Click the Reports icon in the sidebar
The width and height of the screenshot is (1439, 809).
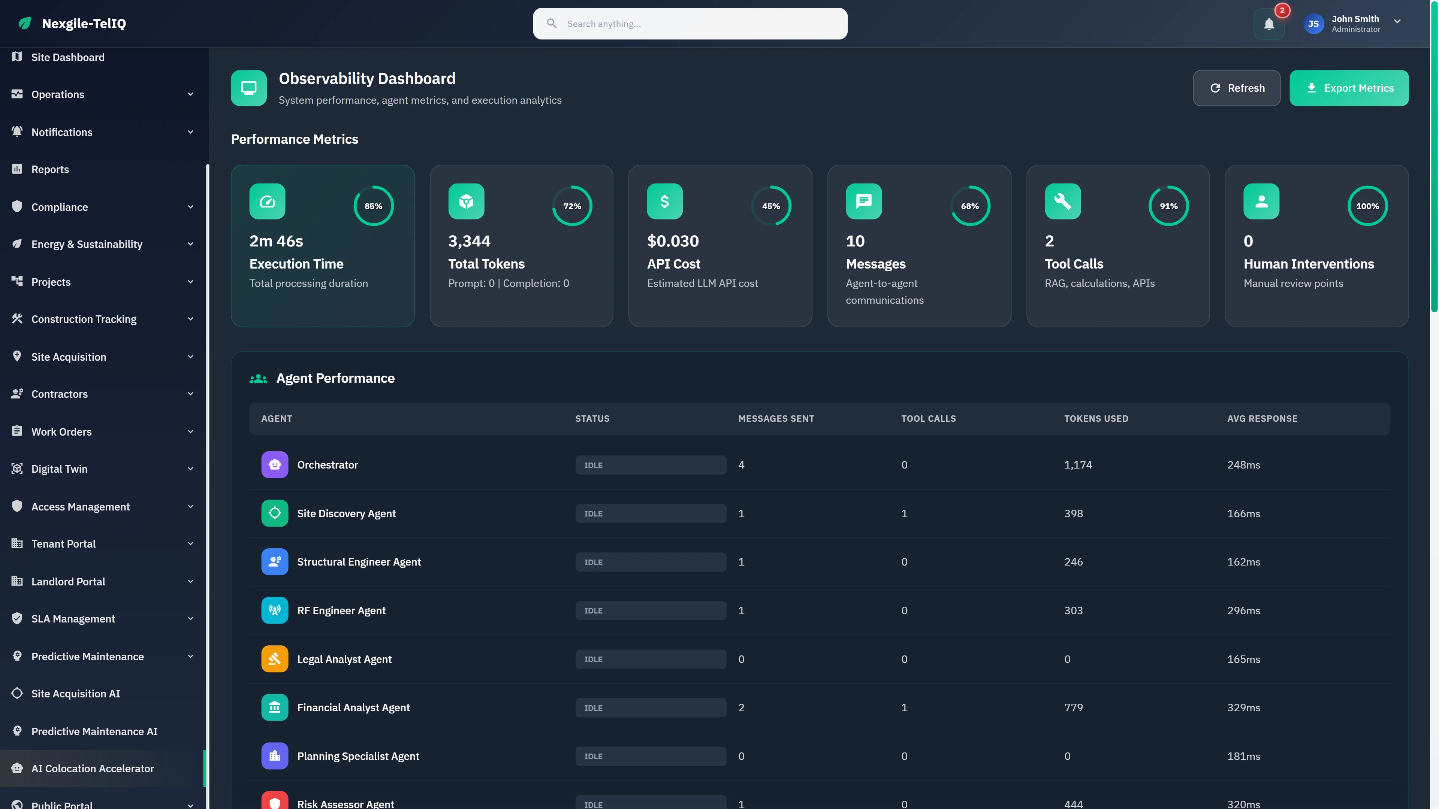pyautogui.click(x=17, y=169)
